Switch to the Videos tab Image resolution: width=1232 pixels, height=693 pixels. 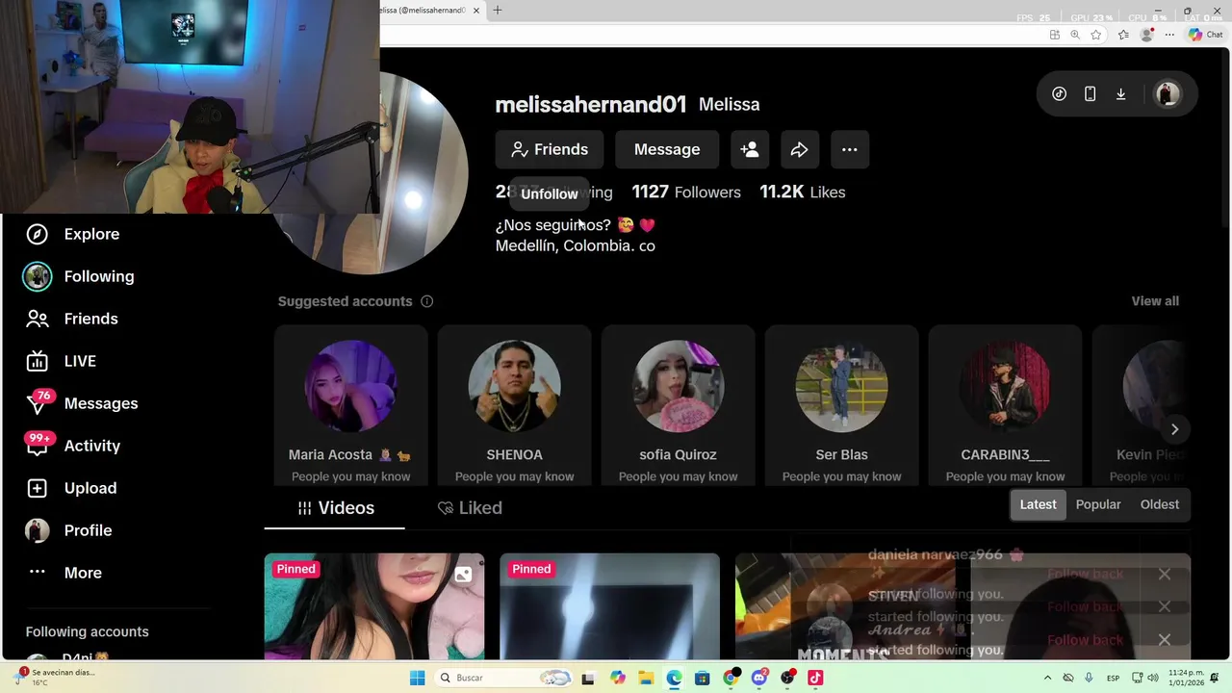335,507
